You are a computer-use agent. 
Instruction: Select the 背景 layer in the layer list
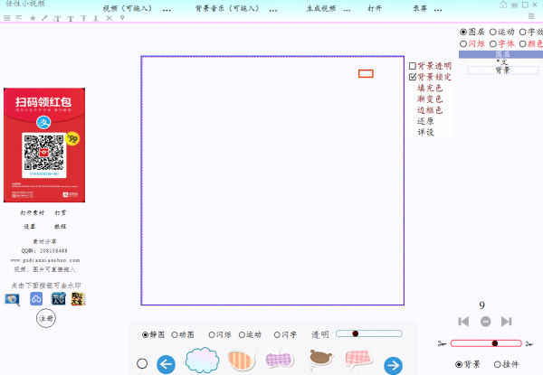coord(503,70)
